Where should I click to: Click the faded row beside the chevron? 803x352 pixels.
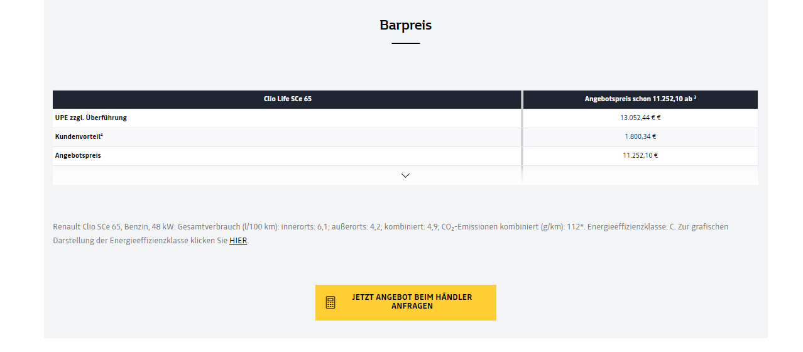click(x=640, y=175)
